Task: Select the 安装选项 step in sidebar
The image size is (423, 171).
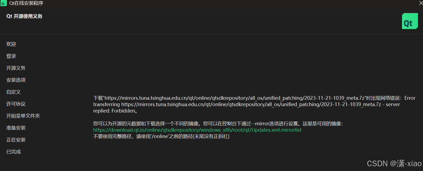Action: click(16, 80)
